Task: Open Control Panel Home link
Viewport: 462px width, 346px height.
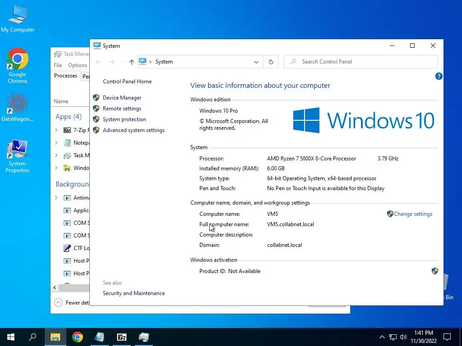Action: coord(127,82)
